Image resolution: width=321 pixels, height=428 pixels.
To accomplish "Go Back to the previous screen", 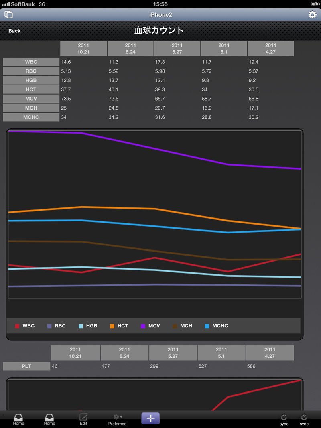I will pyautogui.click(x=14, y=31).
